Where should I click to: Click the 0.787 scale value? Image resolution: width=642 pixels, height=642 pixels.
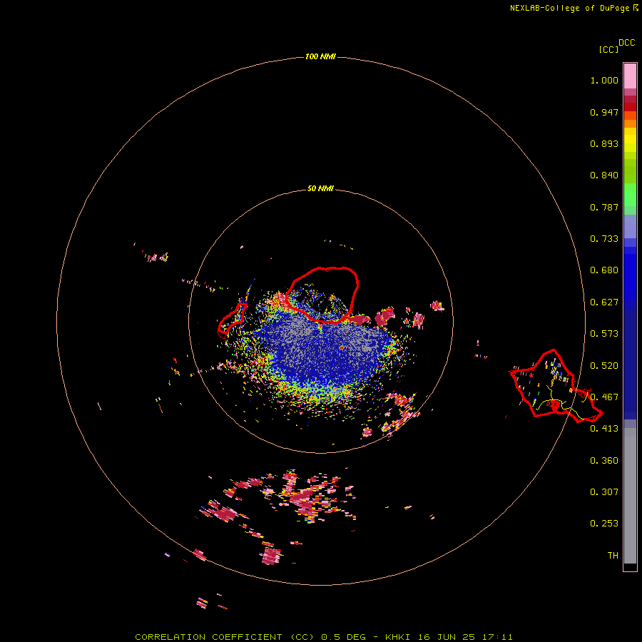pyautogui.click(x=604, y=207)
